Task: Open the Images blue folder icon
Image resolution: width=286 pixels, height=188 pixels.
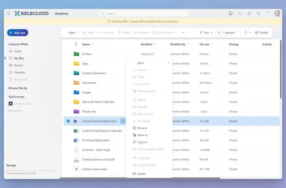Action: coord(76,92)
